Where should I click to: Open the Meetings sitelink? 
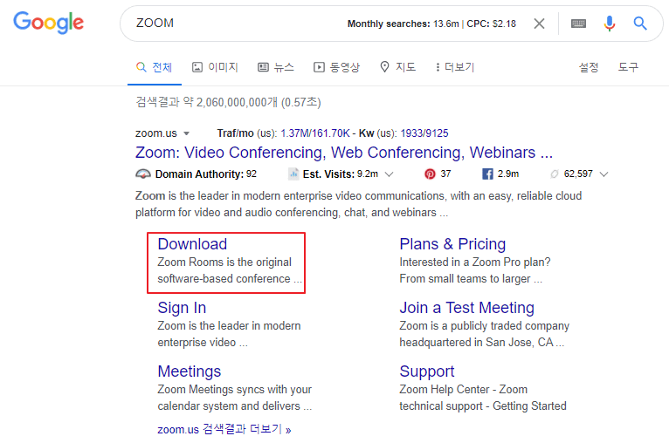[x=189, y=371]
